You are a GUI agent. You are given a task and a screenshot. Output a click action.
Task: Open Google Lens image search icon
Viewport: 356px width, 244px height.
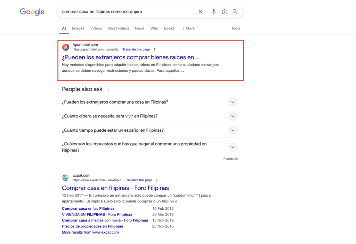tap(224, 11)
